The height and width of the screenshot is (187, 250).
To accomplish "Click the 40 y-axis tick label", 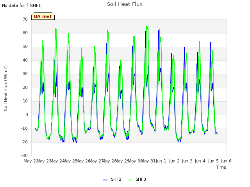I will click(25, 60).
